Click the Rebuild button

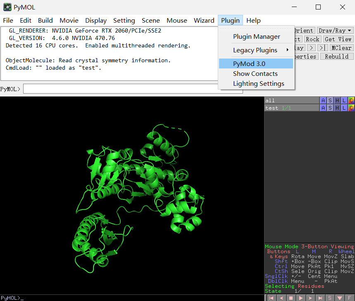click(337, 56)
